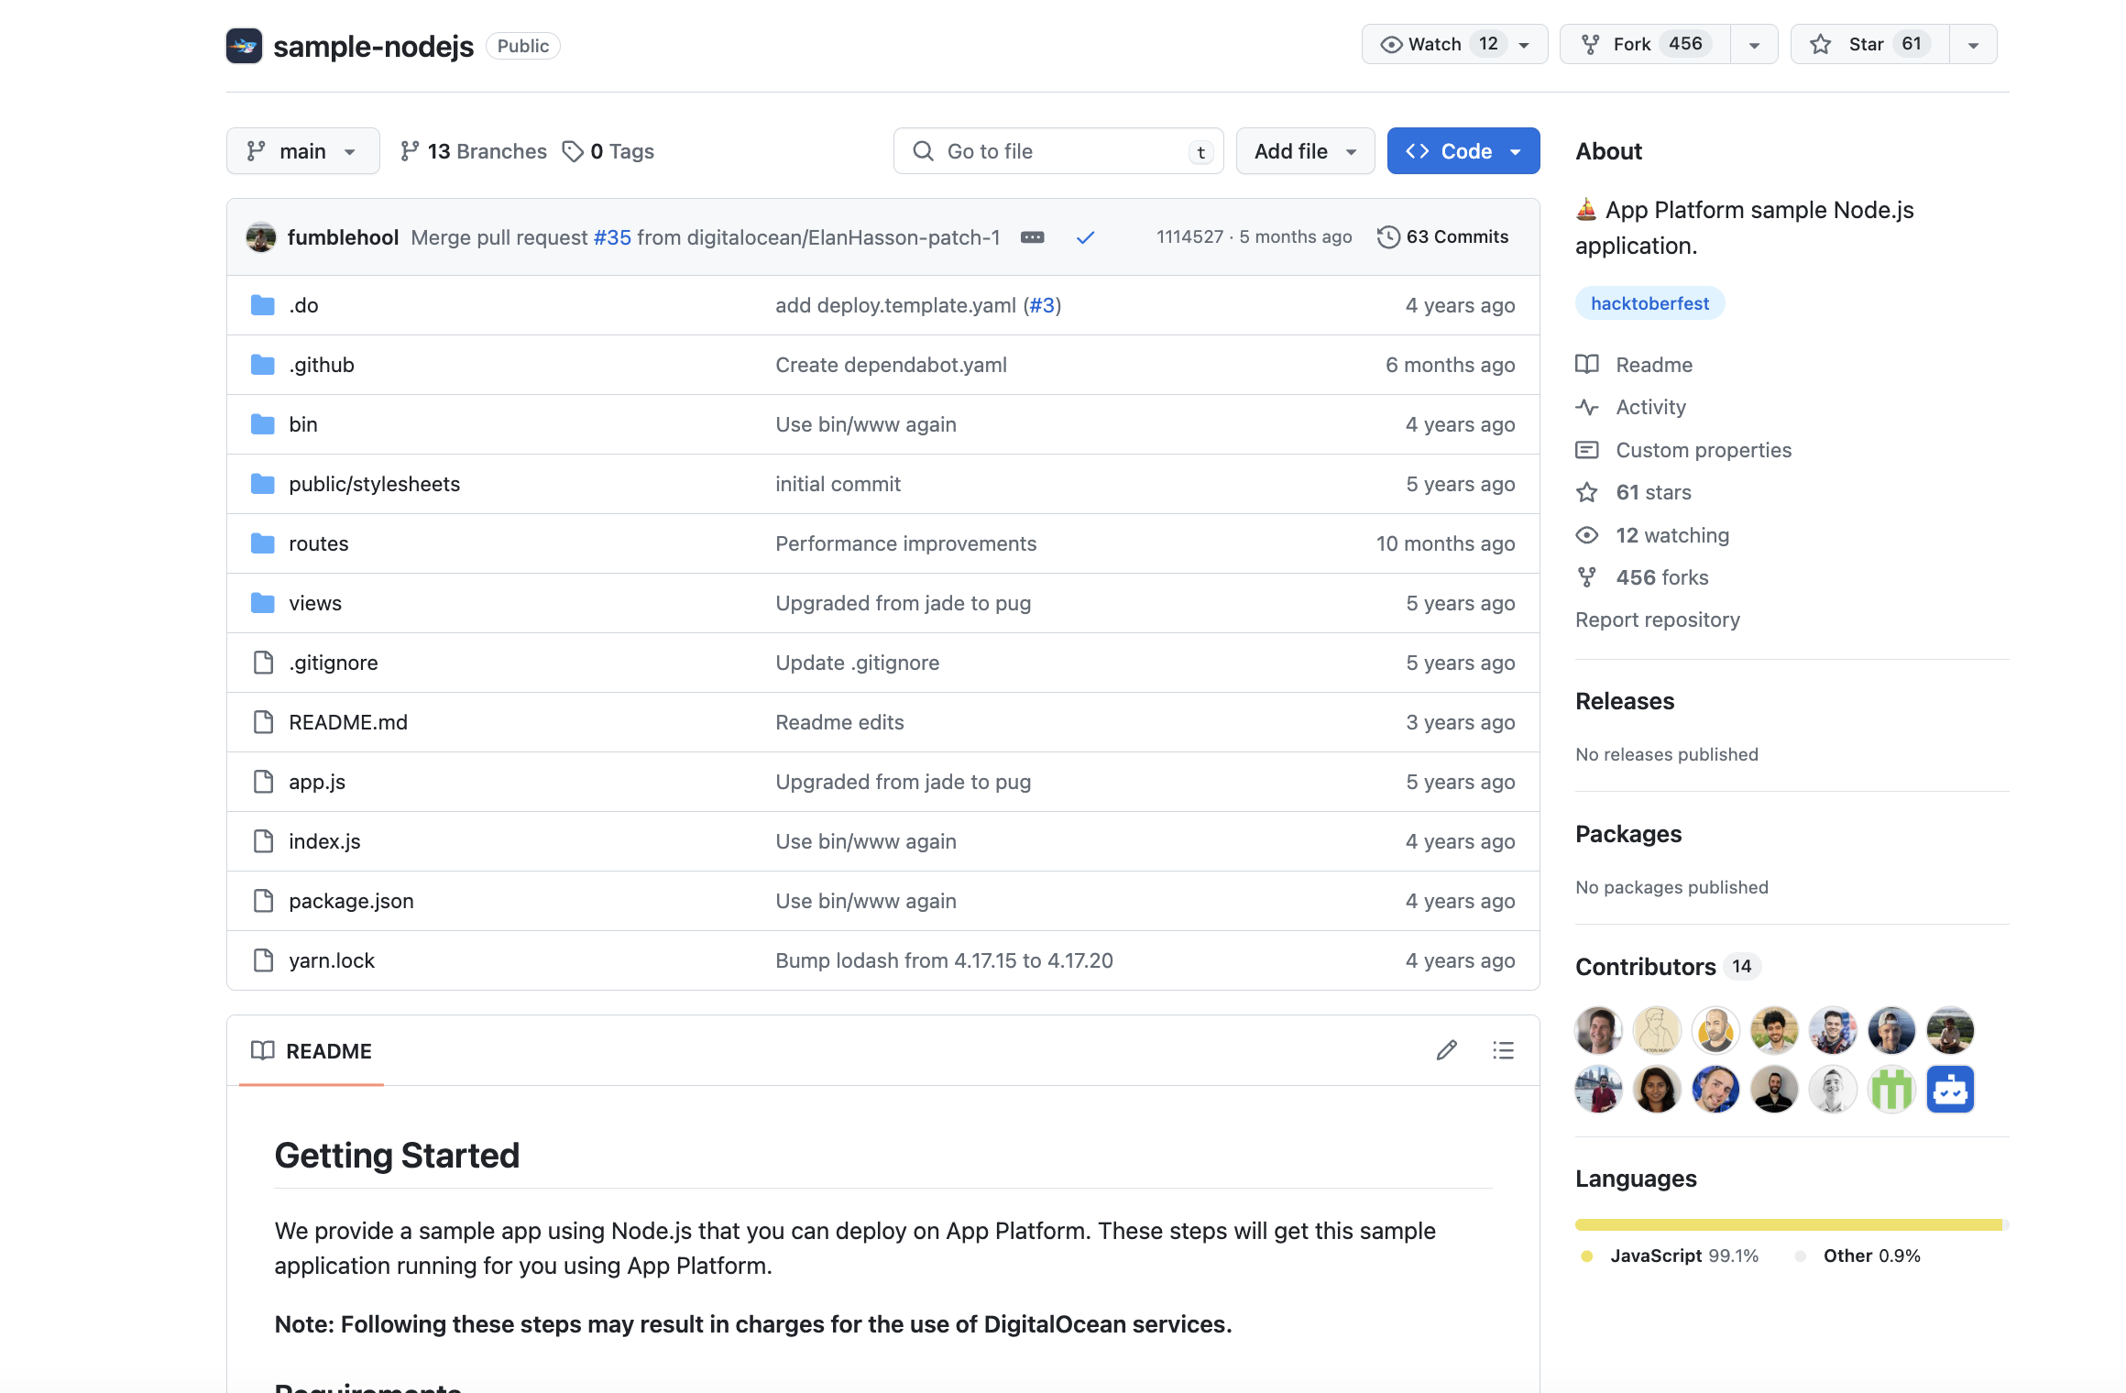Select the README tab
Image resolution: width=2126 pixels, height=1393 pixels.
click(x=312, y=1051)
